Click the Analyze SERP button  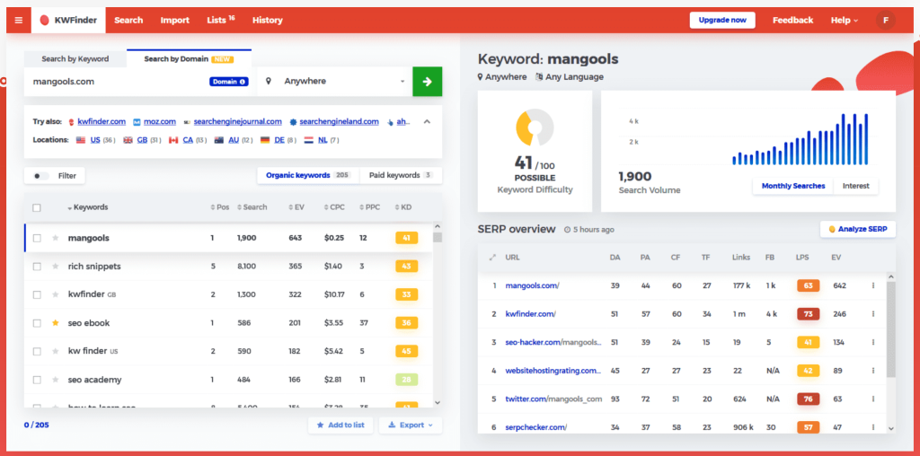click(x=857, y=229)
